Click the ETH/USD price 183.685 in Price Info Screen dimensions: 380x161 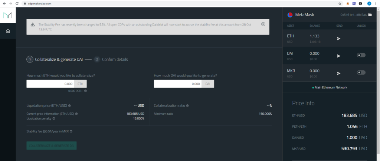349,115
